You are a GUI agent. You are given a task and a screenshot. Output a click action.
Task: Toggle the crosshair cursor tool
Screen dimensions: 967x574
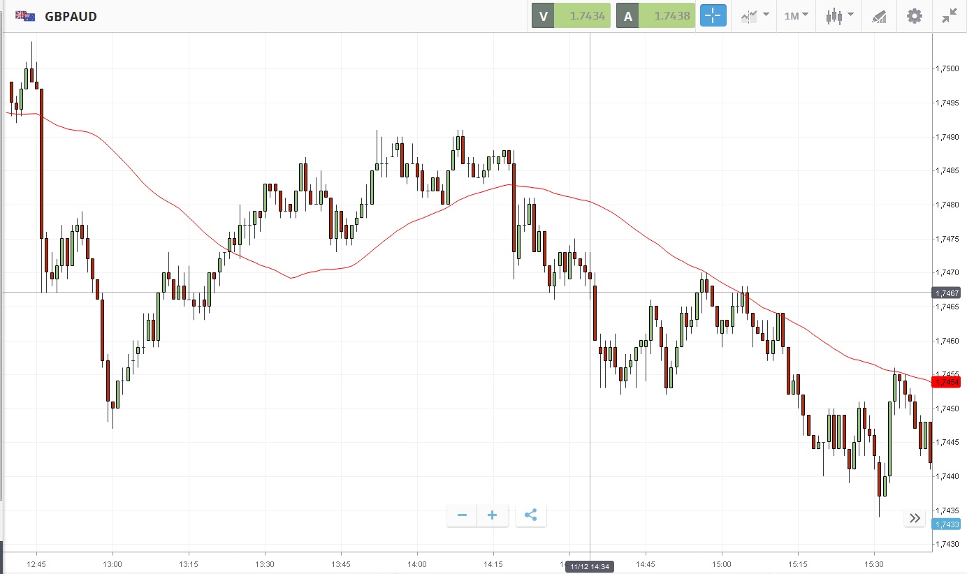tap(713, 16)
